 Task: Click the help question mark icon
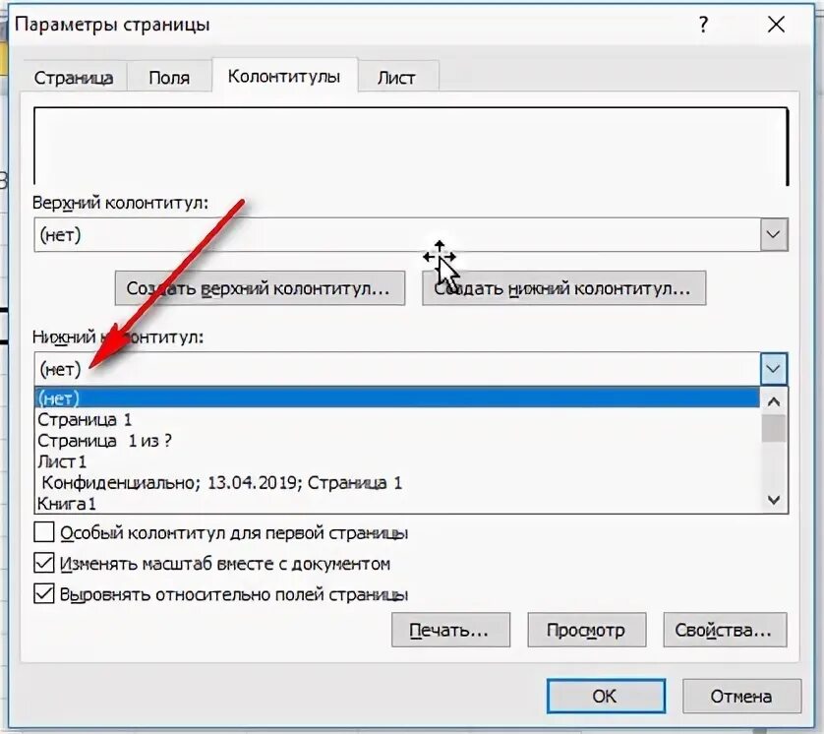click(703, 25)
